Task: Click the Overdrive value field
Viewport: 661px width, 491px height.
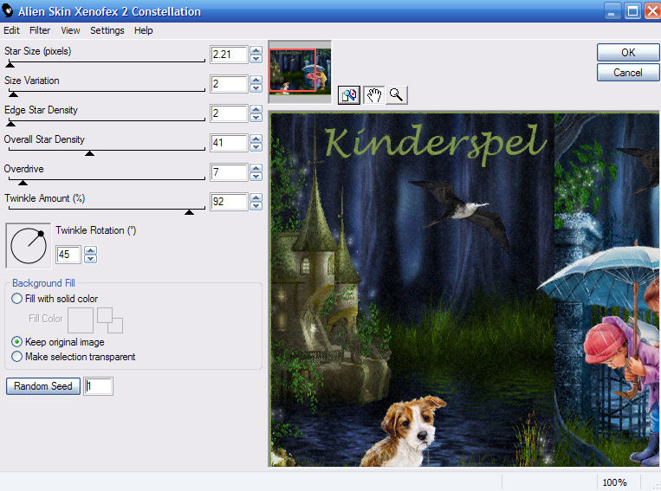Action: [229, 172]
